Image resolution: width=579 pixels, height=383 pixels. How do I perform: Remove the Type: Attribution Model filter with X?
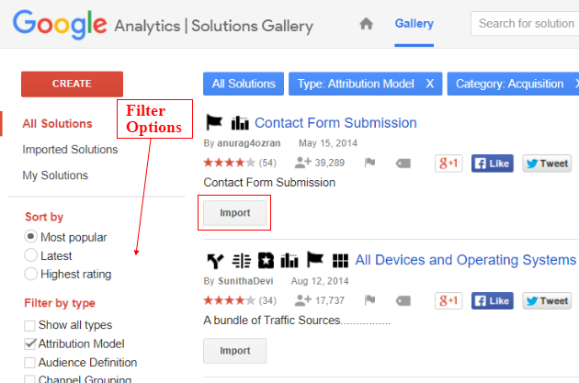[x=430, y=84]
